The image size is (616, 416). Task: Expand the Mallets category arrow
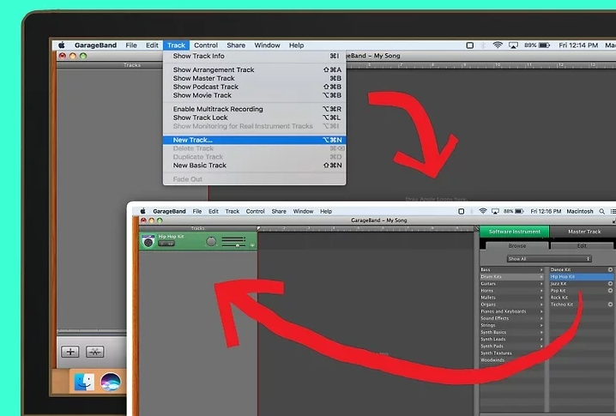coord(541,298)
